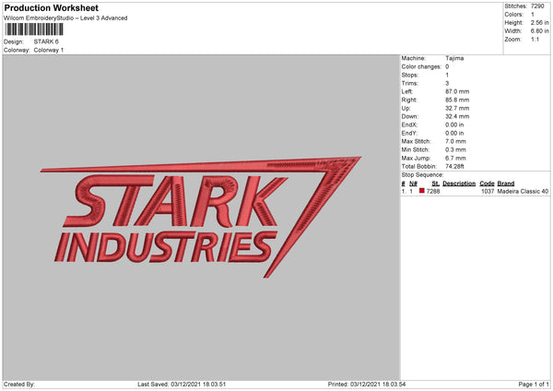
Task: Select 'Wilcom EmbroideryStudio – Level 3 Advanced' text
Action: pyautogui.click(x=65, y=18)
